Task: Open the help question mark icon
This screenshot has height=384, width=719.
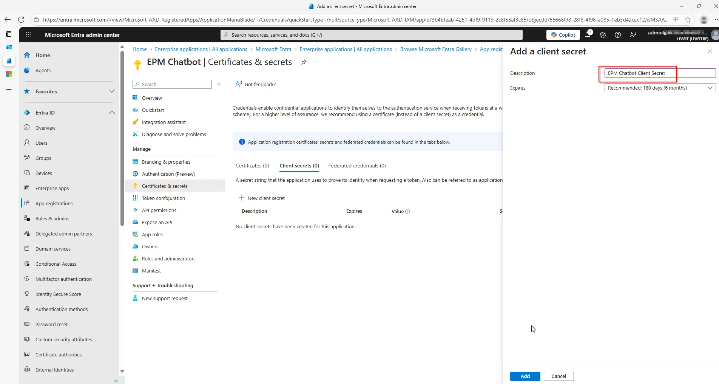Action: click(618, 35)
